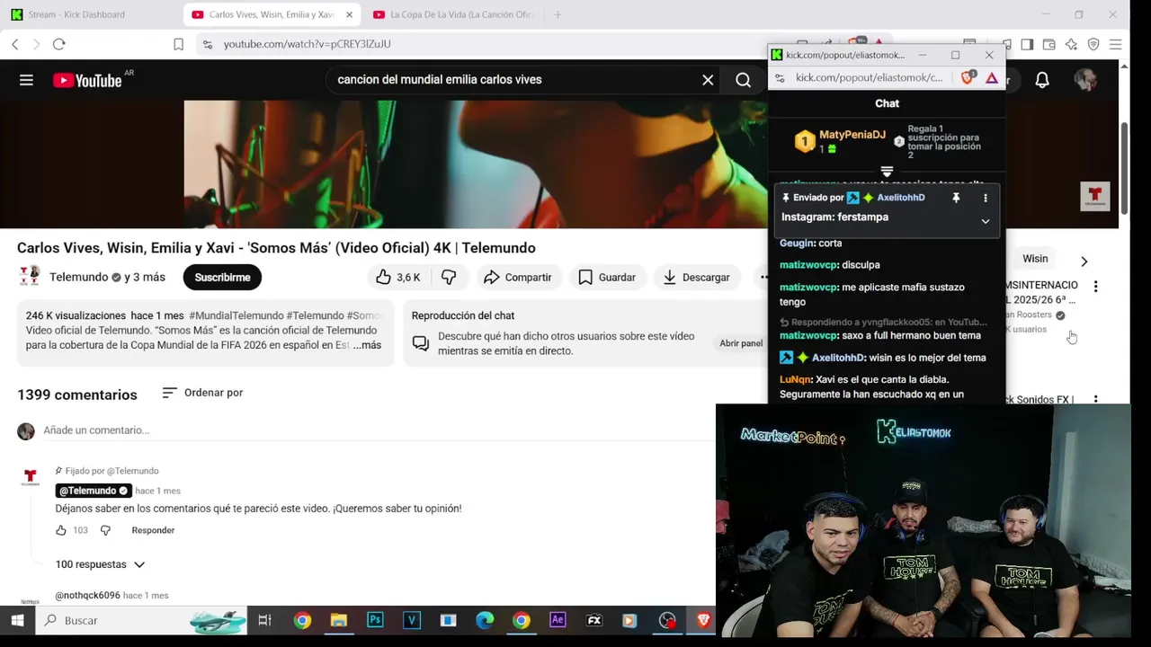Click the Suscribirme button
Viewport: 1151px width, 647px height.
222,278
